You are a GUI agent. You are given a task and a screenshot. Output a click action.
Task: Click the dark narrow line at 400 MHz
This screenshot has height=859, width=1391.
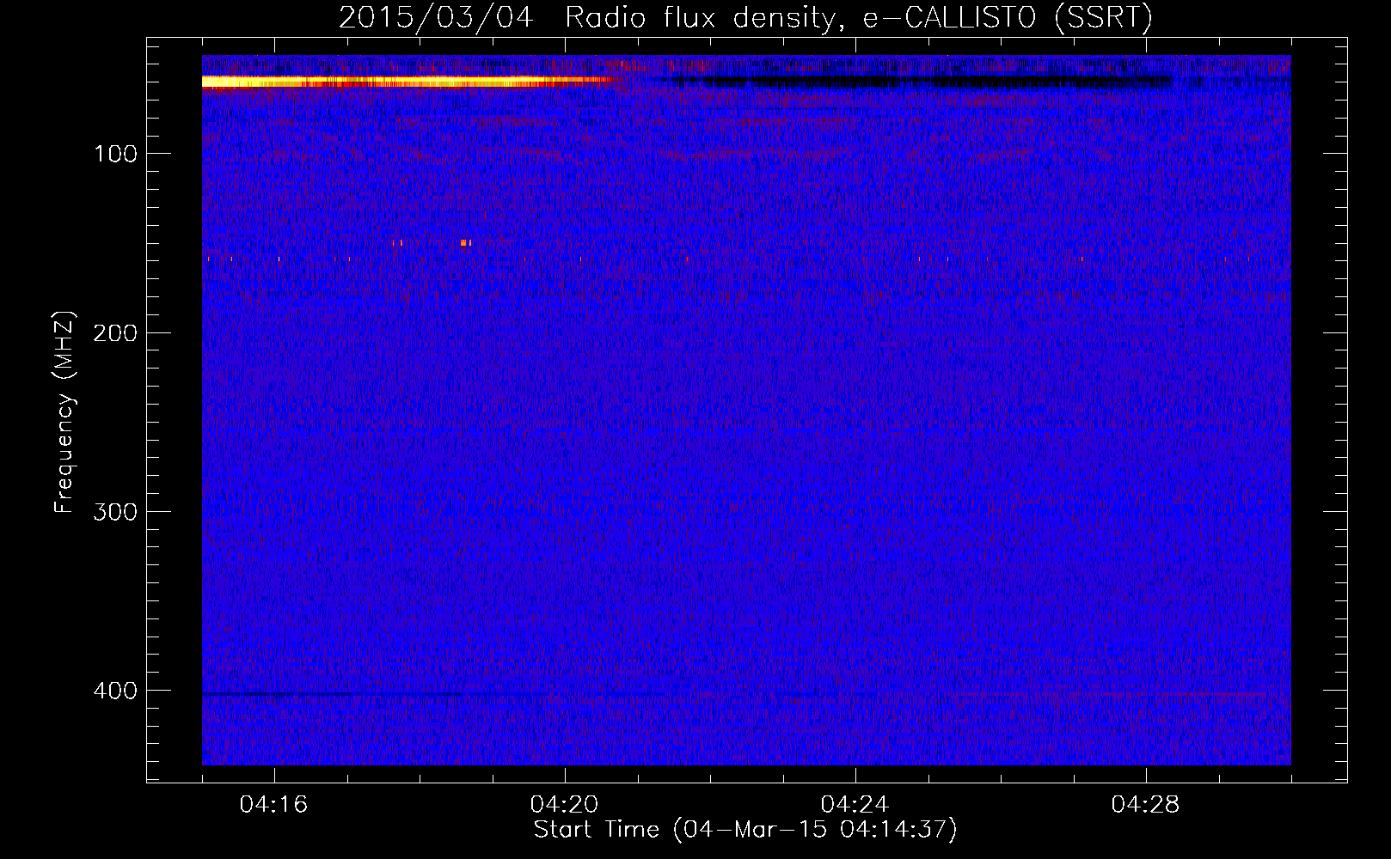click(331, 693)
